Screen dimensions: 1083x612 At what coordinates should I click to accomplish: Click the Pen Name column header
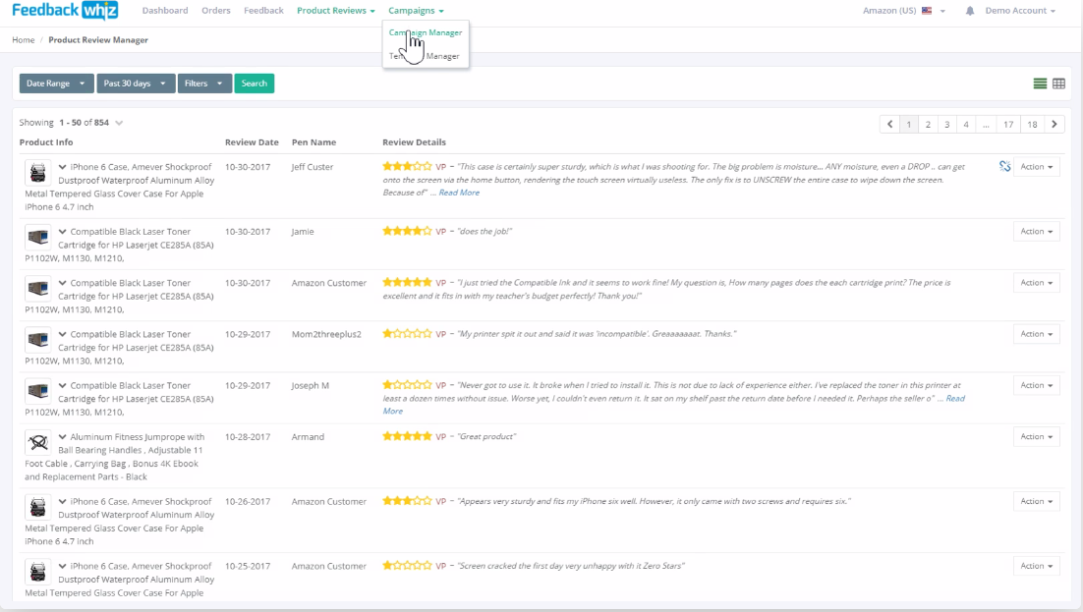tap(313, 142)
